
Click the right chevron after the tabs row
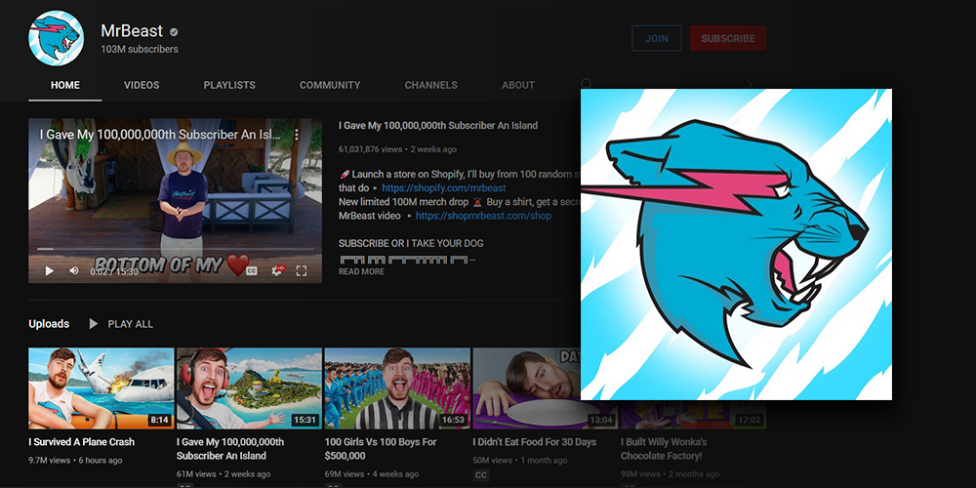(x=750, y=85)
